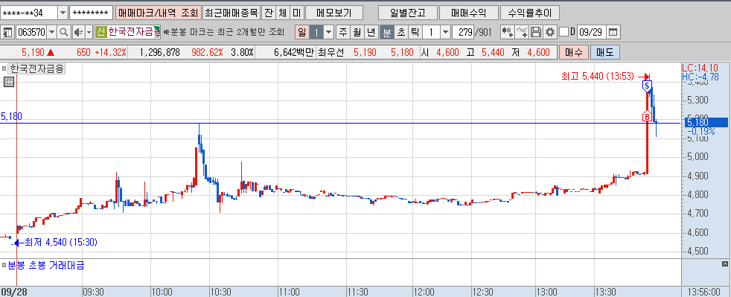The height and width of the screenshot is (297, 731).
Task: Open the 매매수익 trading profit tab
Action: (468, 13)
